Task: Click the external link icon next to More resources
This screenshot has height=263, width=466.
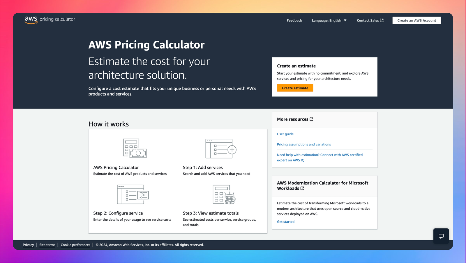Action: coord(311,119)
